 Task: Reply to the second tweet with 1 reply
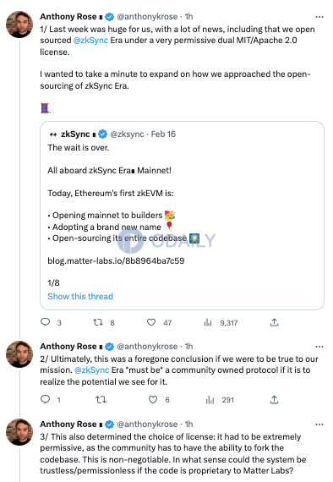pos(45,399)
